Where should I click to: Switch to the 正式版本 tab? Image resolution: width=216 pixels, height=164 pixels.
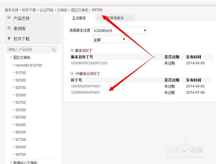point(79,18)
